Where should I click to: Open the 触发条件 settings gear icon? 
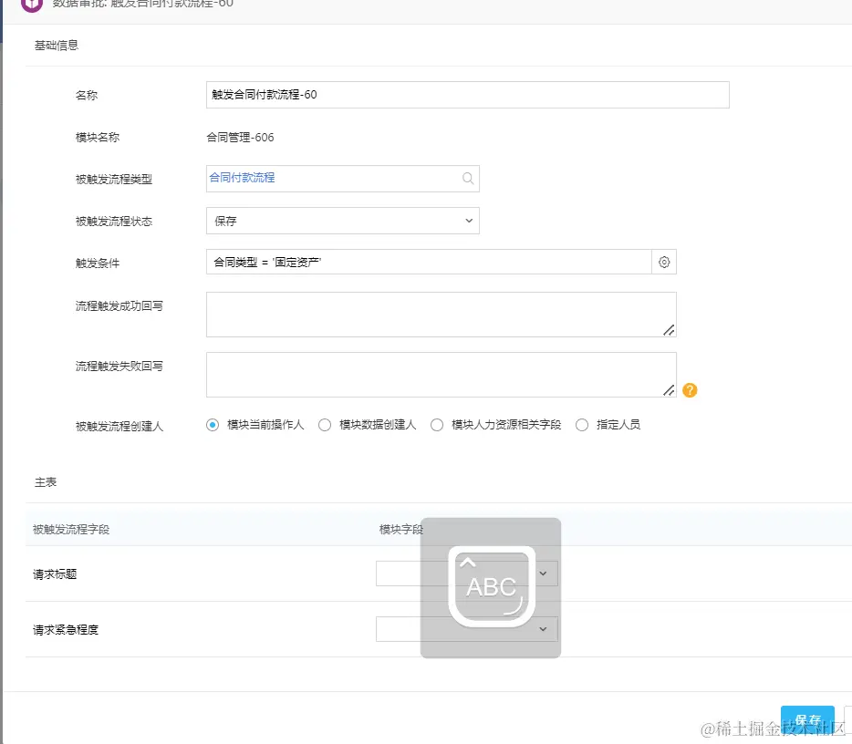tap(664, 263)
